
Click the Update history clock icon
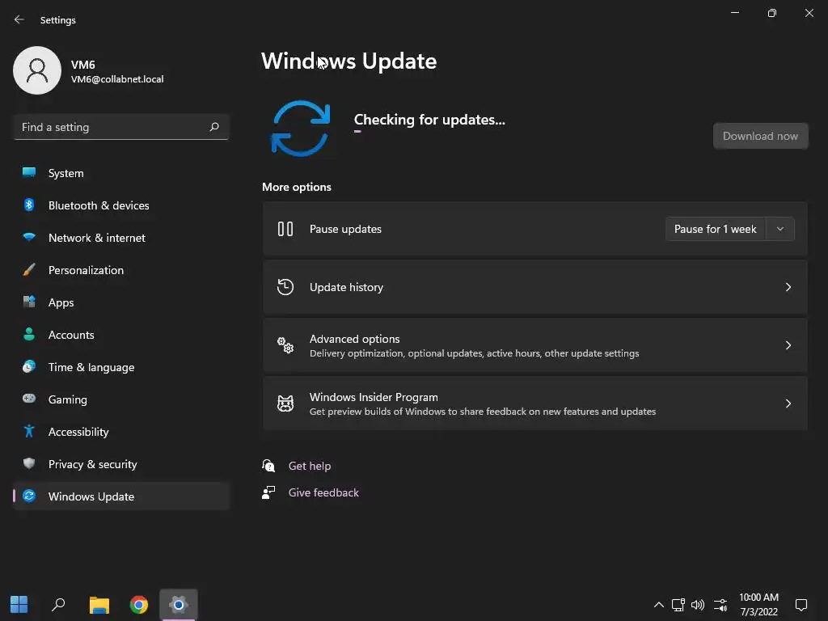[285, 287]
